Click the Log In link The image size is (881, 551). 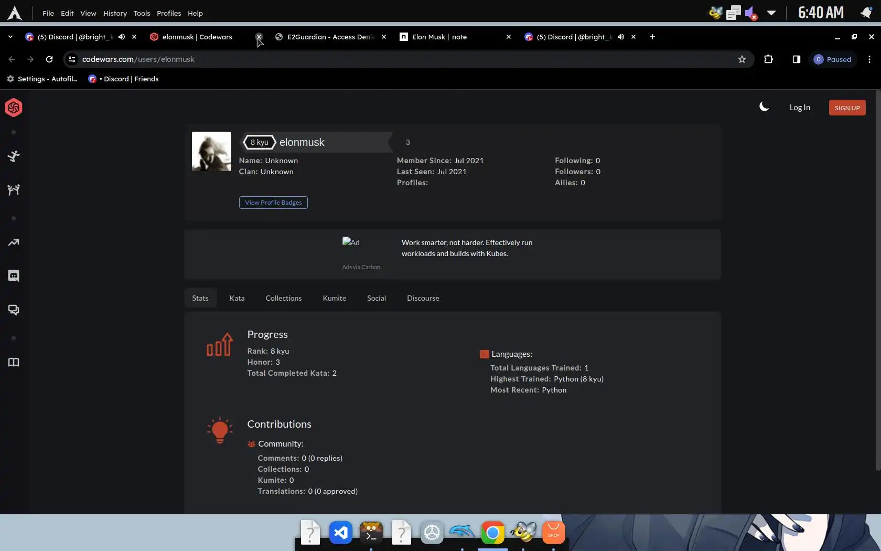click(x=800, y=108)
